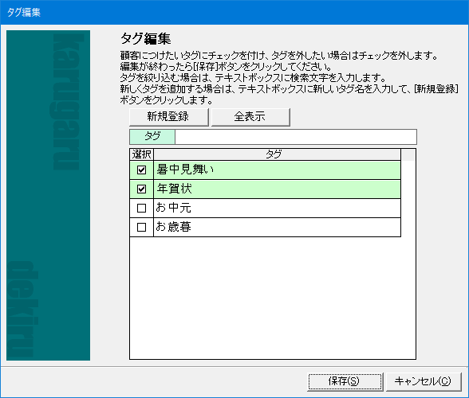Click the 選択 column header

coord(141,154)
